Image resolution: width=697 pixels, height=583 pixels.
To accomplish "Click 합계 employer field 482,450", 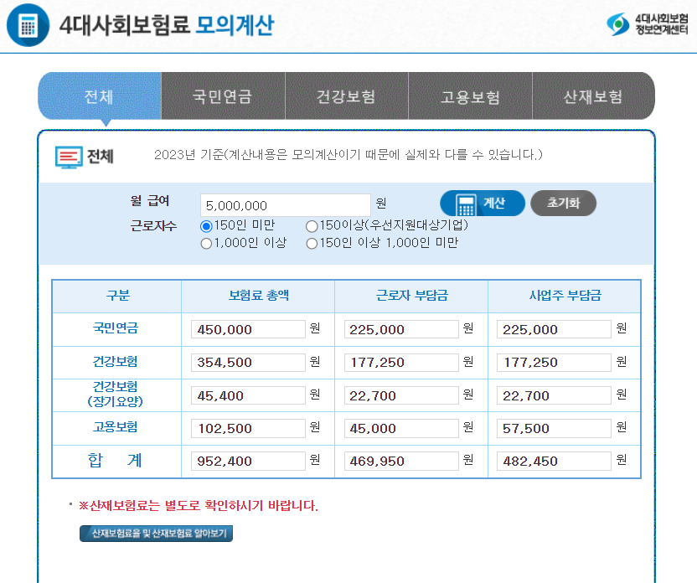I will pos(554,462).
